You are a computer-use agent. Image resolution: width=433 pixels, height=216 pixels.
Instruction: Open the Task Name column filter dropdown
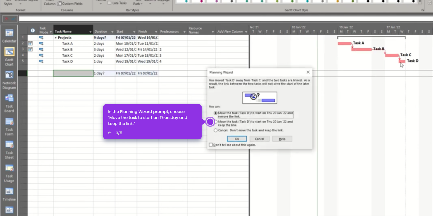click(90, 32)
